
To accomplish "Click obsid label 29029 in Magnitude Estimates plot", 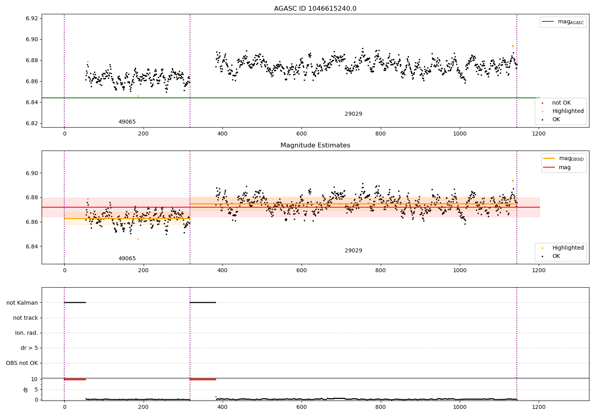I will (353, 251).
